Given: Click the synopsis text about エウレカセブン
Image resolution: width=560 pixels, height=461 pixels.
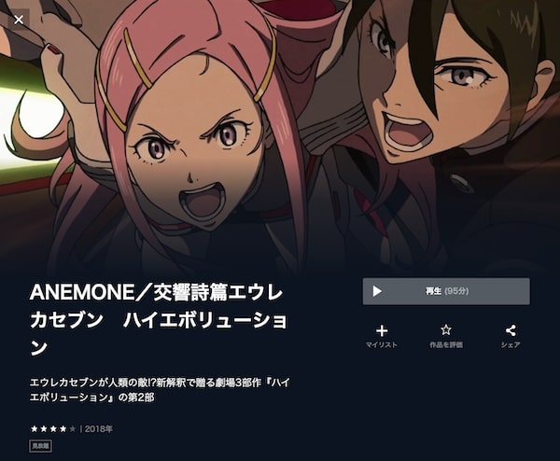Looking at the screenshot, I should click(160, 390).
